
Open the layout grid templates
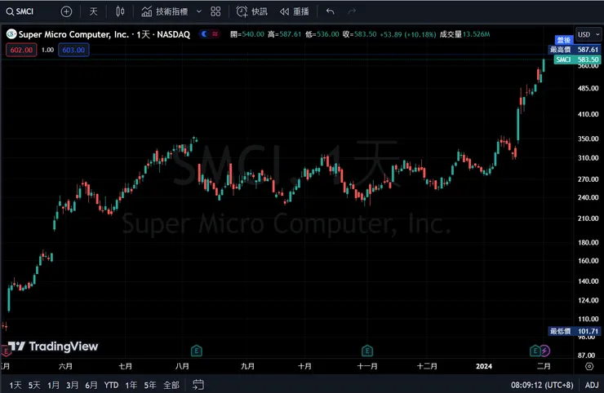215,11
